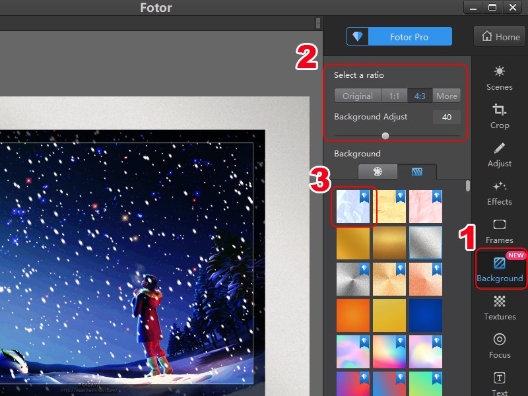Select the Background tool
Viewport: 528px width, 396px height.
[500, 269]
